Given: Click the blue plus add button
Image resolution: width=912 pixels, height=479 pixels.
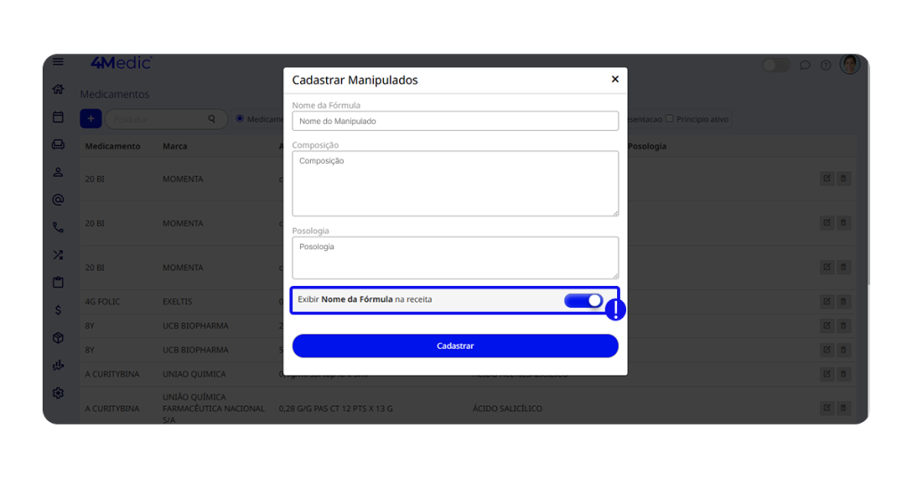Looking at the screenshot, I should [90, 118].
